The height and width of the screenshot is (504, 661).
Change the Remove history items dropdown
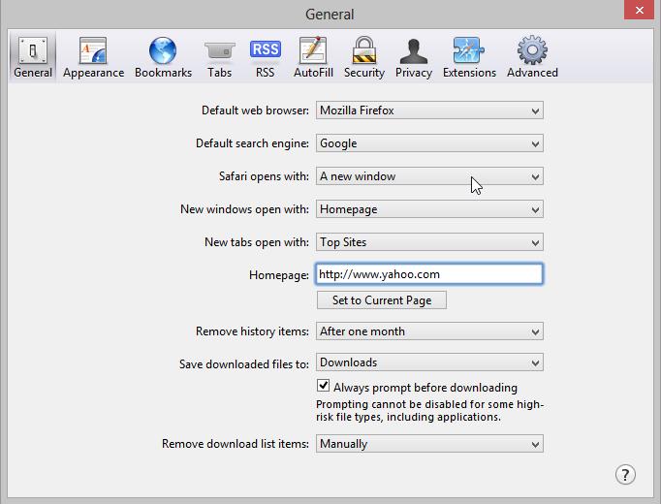point(429,331)
